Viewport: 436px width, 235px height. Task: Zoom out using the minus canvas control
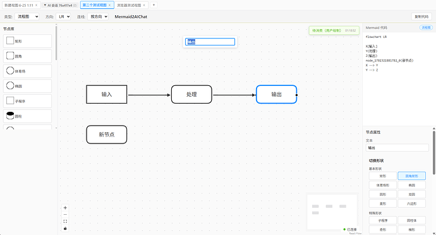pyautogui.click(x=65, y=214)
